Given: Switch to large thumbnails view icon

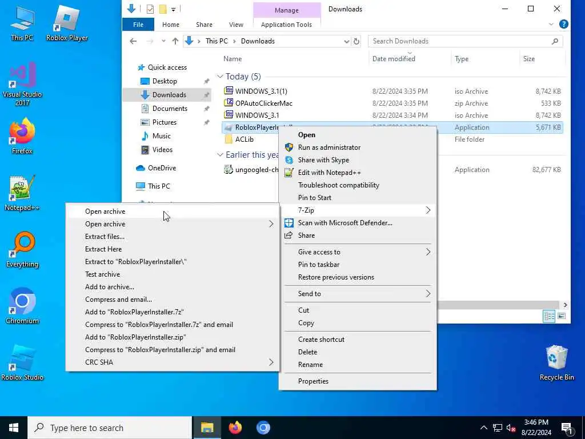Looking at the screenshot, I should (x=562, y=316).
